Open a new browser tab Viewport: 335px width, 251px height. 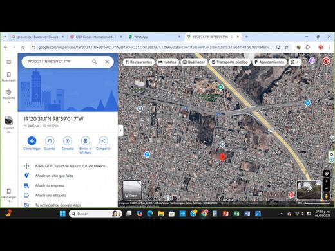tap(247, 37)
